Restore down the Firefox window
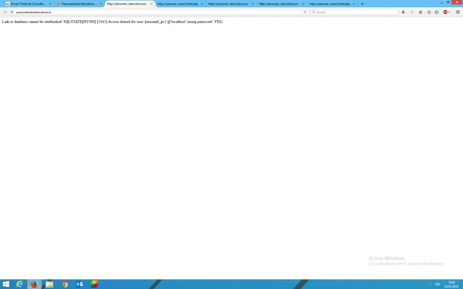 448,3
